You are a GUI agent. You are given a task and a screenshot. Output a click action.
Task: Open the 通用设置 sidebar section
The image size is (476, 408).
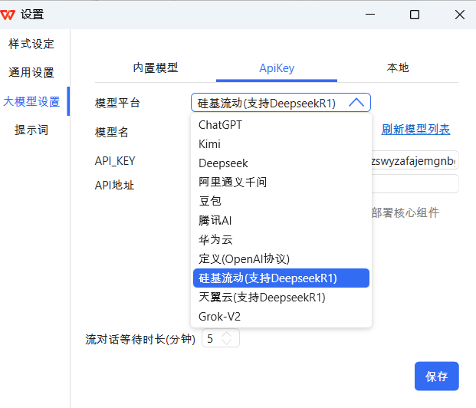31,73
